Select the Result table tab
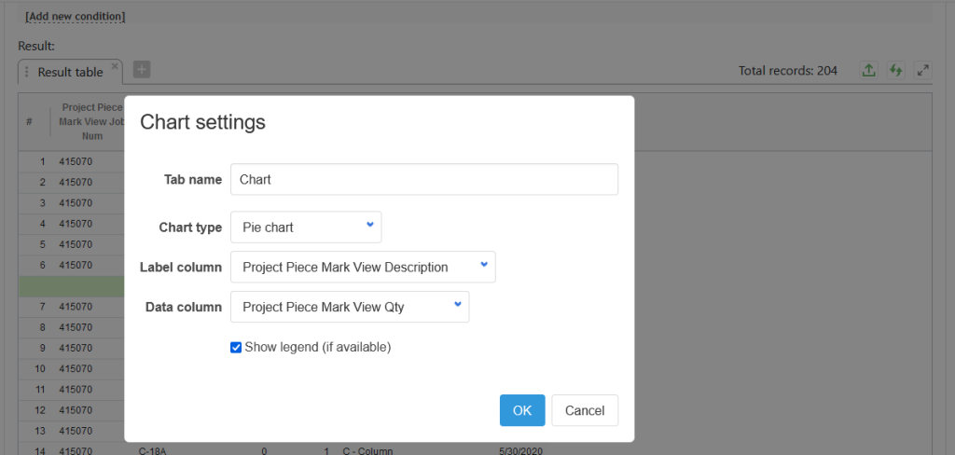Screen dimensions: 955x455 point(70,72)
